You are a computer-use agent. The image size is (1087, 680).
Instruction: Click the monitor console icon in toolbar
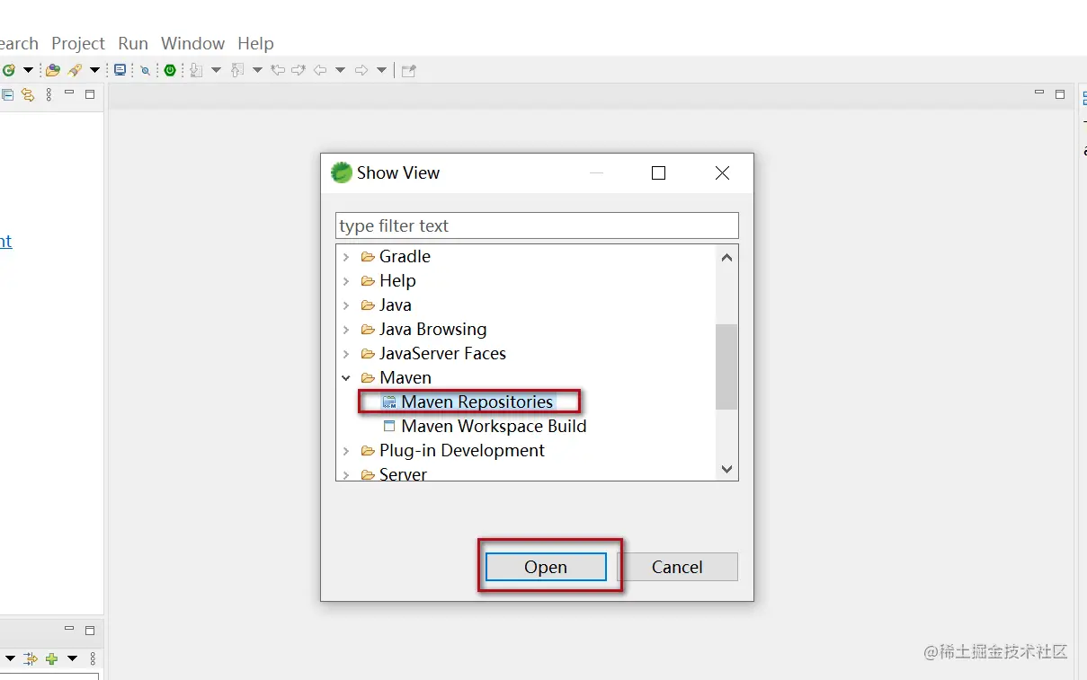(120, 70)
